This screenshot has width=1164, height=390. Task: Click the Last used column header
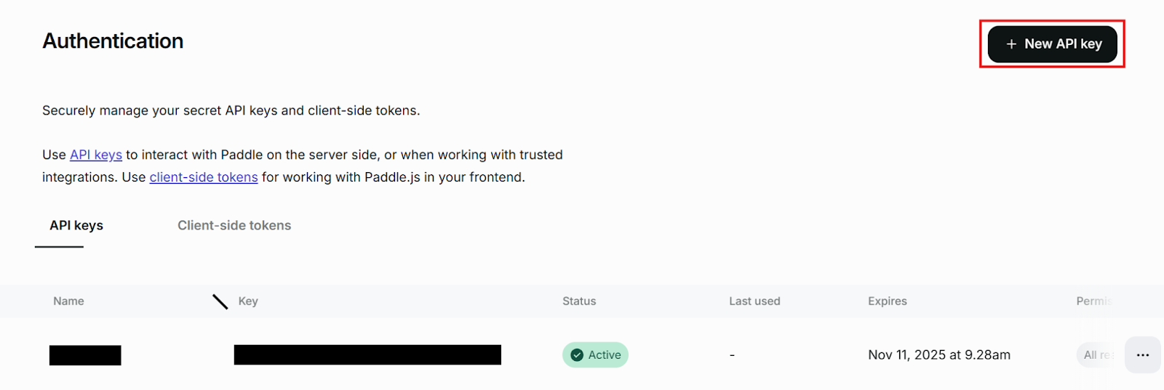pos(754,301)
